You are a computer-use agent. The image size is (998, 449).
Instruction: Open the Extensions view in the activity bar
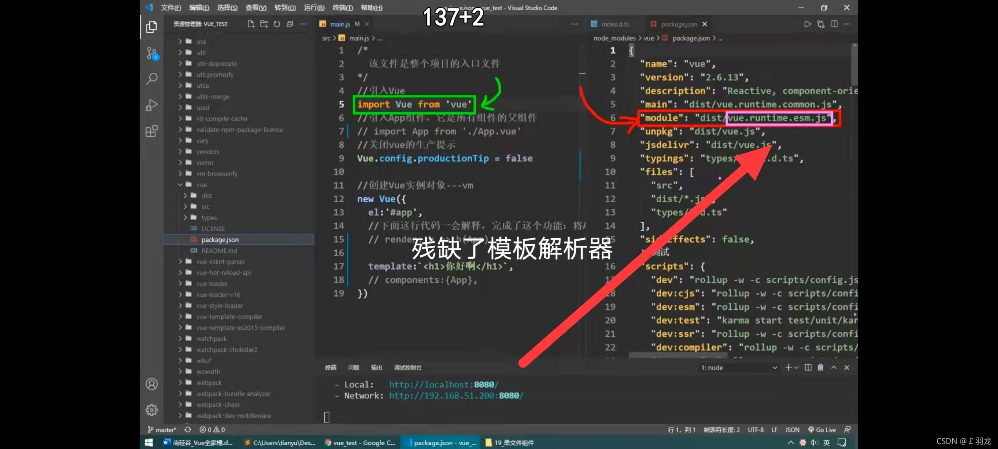pyautogui.click(x=152, y=131)
